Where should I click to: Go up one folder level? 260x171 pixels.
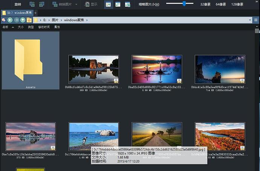click(x=23, y=20)
